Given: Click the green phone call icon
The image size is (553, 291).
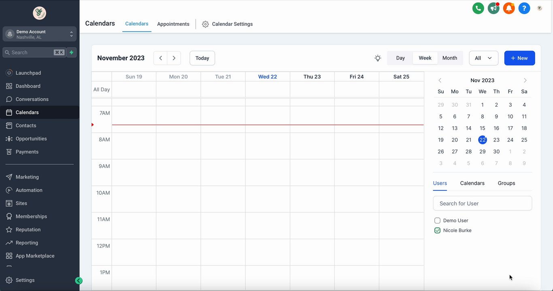Looking at the screenshot, I should tap(478, 8).
